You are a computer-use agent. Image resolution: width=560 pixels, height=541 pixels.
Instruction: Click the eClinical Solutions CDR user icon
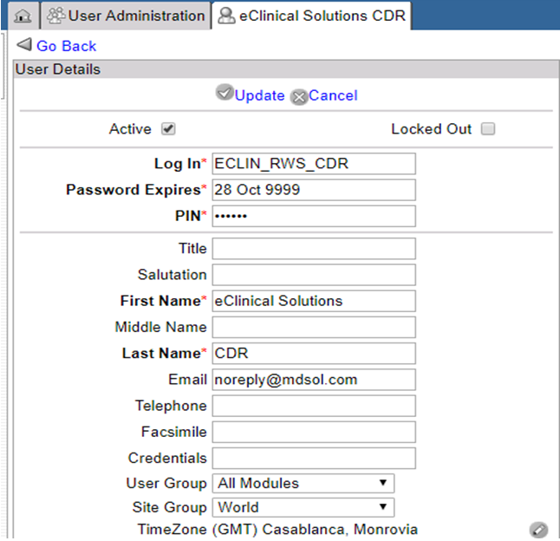[x=226, y=16]
